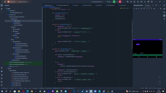
Task: Collapse the general package node
Action: (10, 19)
